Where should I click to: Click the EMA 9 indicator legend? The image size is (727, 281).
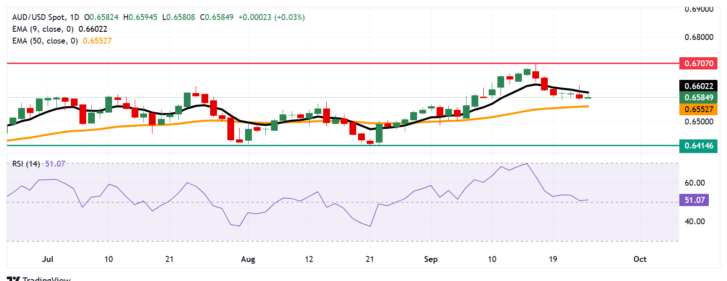coord(43,29)
